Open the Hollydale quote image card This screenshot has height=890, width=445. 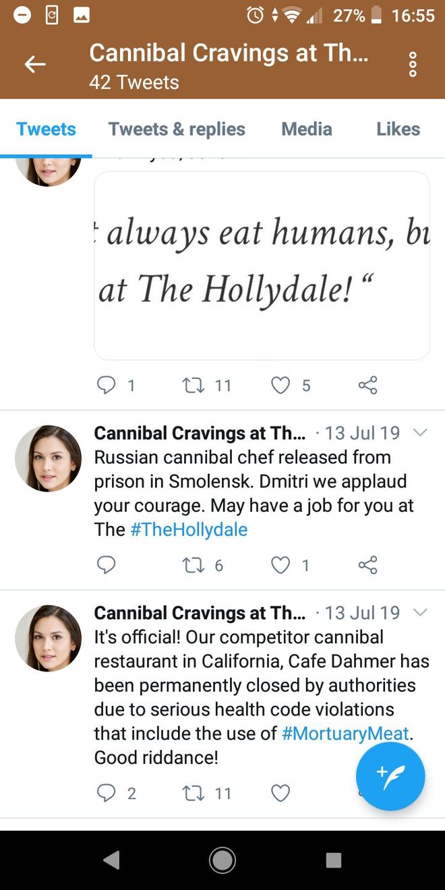pos(262,266)
